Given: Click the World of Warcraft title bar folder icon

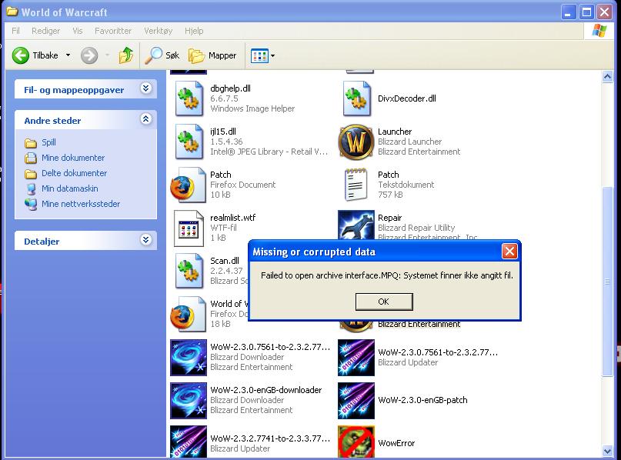Looking at the screenshot, I should click(x=12, y=12).
